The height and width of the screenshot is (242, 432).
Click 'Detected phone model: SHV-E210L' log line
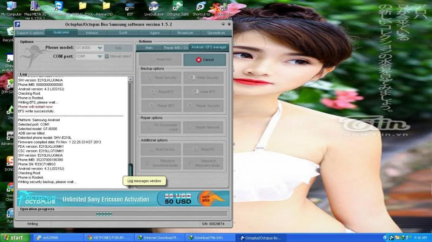[45, 138]
